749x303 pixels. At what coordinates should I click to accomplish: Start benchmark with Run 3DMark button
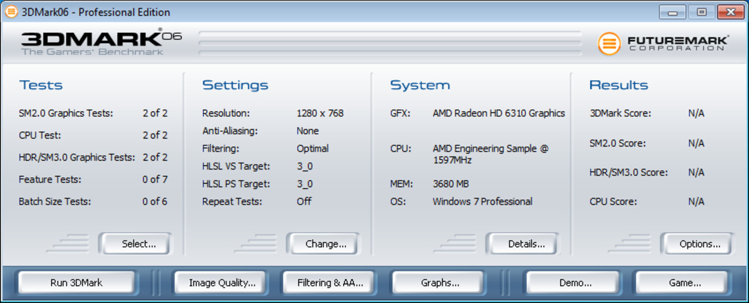click(x=76, y=282)
